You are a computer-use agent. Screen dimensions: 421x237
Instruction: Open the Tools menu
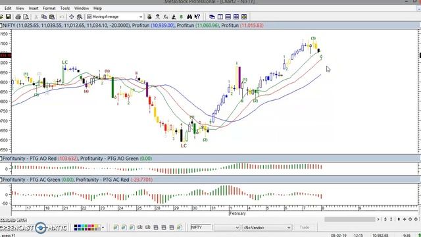click(x=64, y=9)
